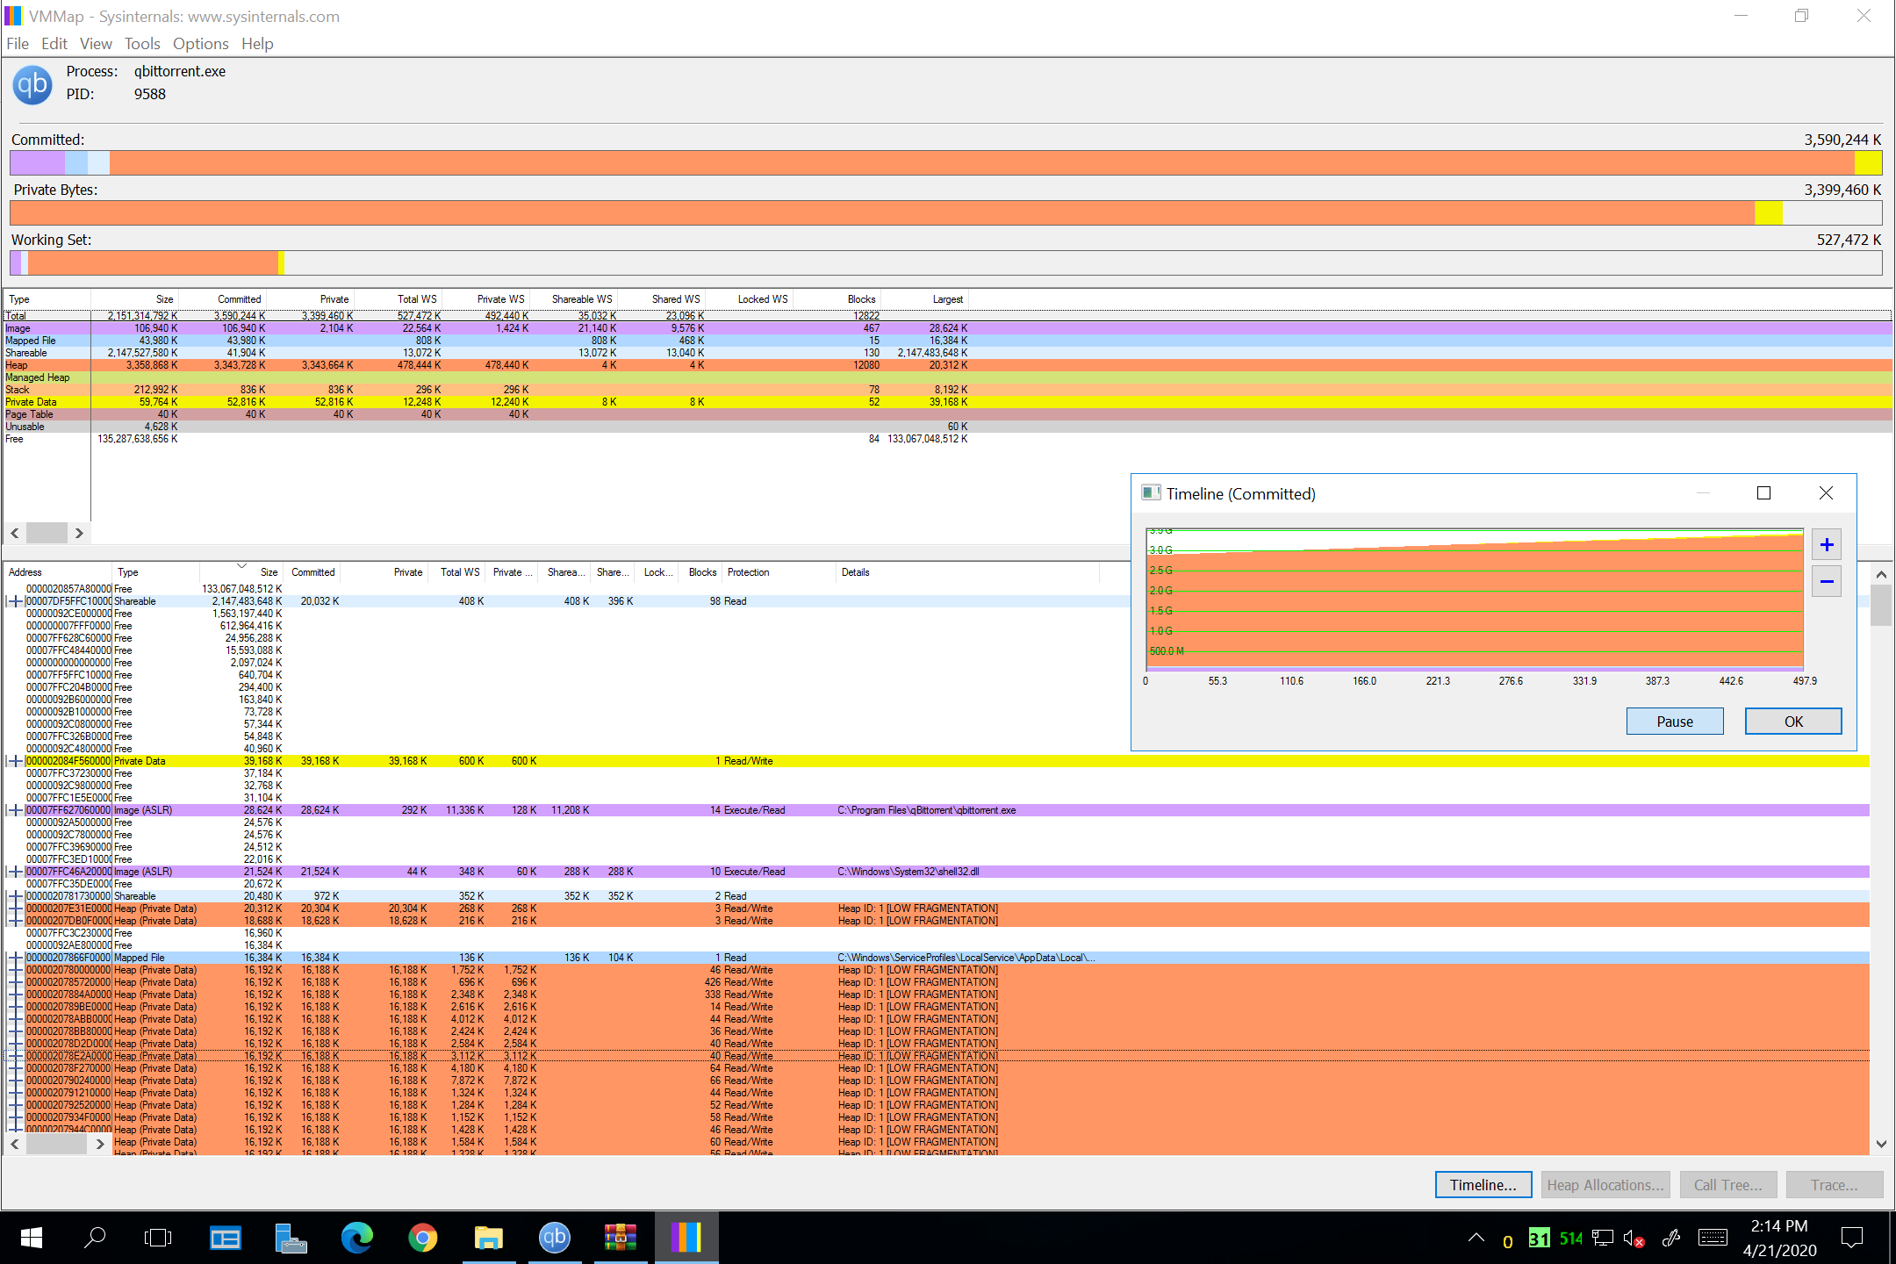
Task: Zoom out timeline with minus button
Action: [x=1827, y=581]
